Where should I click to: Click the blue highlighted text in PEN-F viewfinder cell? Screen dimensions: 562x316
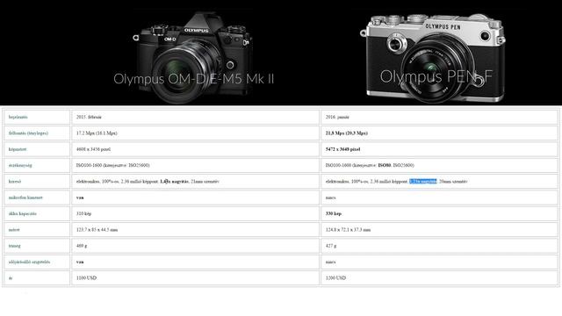(x=423, y=182)
